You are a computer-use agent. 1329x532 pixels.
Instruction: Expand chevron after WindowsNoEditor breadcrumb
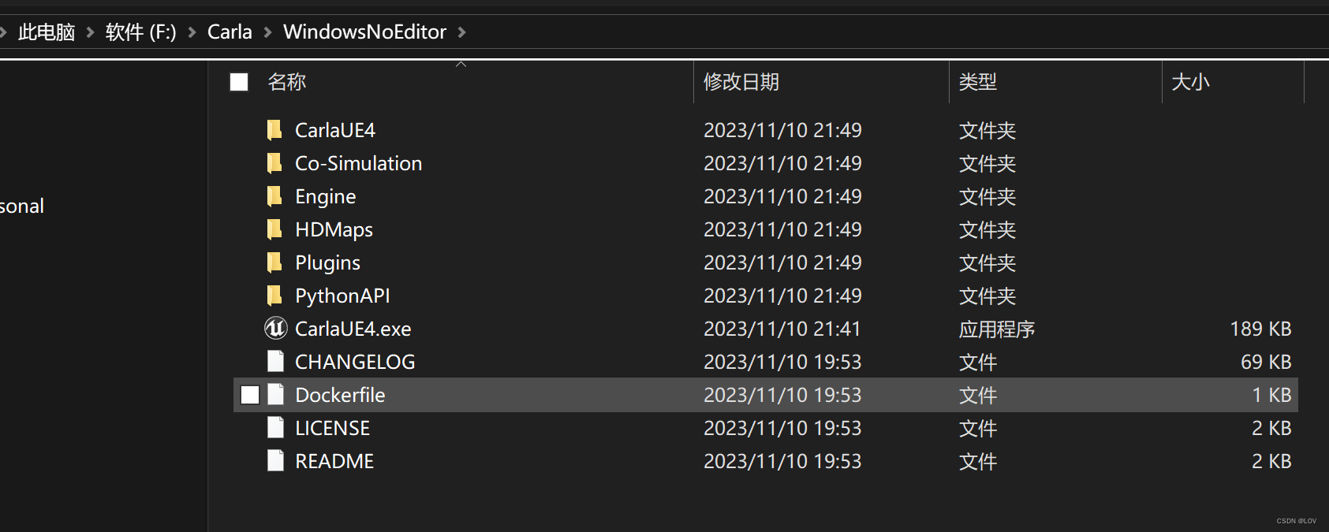(461, 32)
